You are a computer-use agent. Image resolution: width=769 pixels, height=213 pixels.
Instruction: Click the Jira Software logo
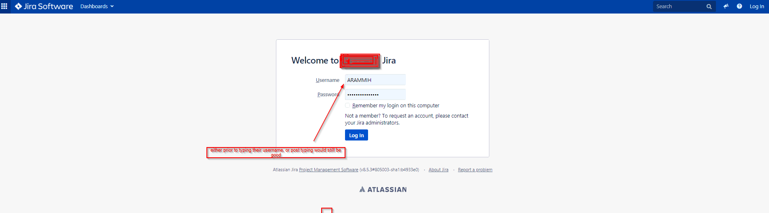click(x=44, y=6)
